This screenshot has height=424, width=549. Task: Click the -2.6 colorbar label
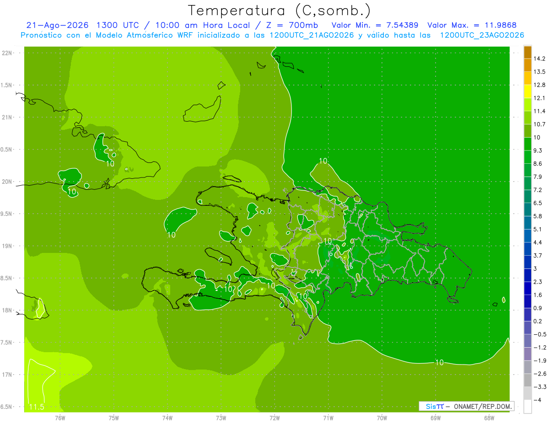pyautogui.click(x=539, y=374)
